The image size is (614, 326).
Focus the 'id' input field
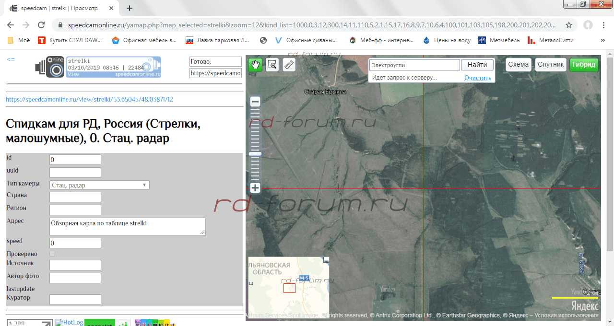pos(75,160)
